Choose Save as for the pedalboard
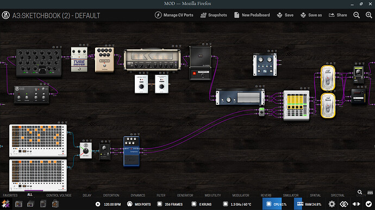 [311, 15]
